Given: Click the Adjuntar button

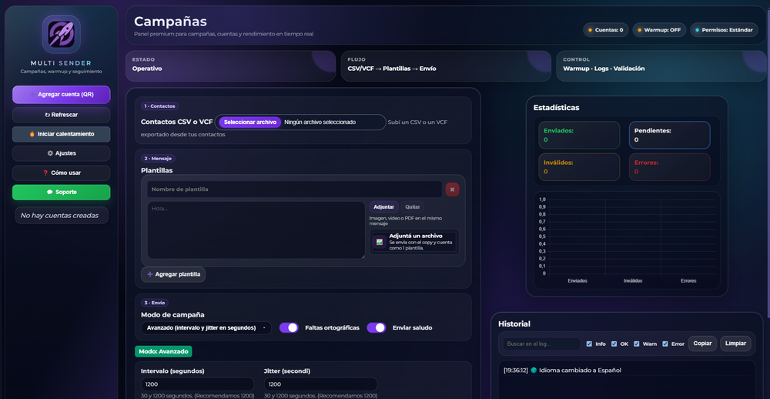Looking at the screenshot, I should click(x=384, y=207).
